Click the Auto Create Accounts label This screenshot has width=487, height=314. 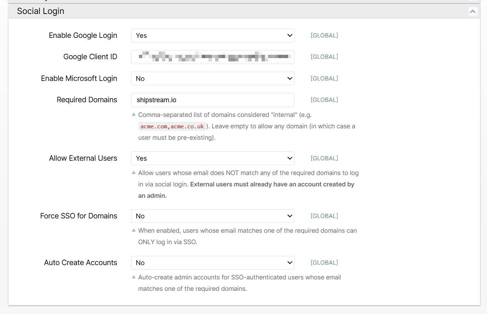pyautogui.click(x=80, y=263)
